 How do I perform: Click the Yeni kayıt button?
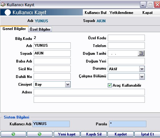tap(67, 134)
